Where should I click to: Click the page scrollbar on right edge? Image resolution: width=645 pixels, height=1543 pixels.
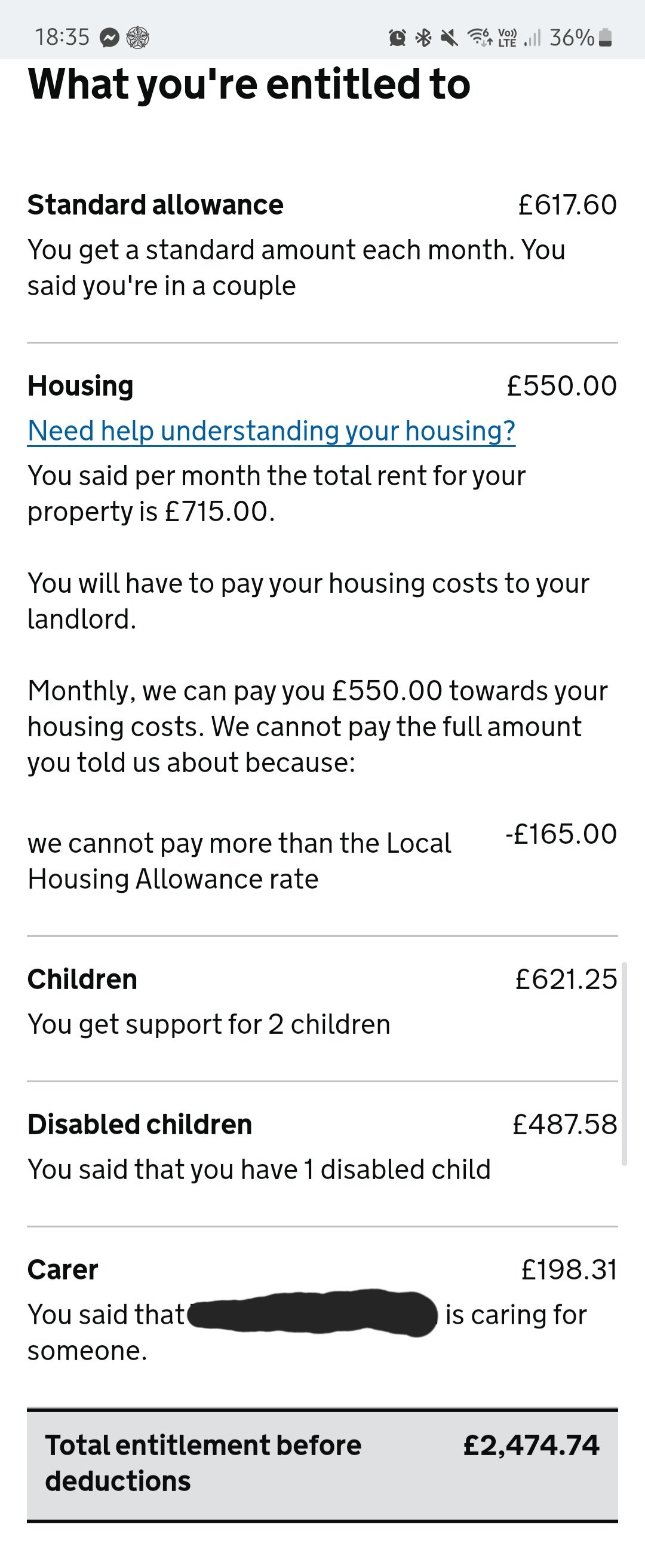(624, 1063)
